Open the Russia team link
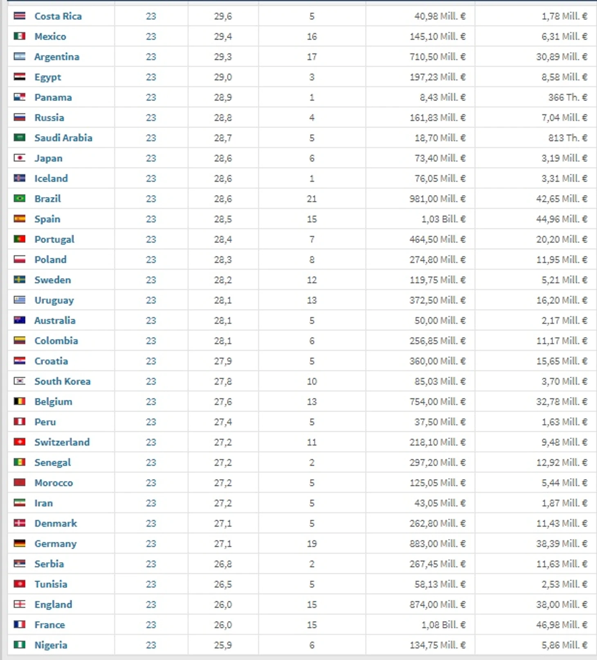Viewport: 597px width, 660px height. pos(49,118)
